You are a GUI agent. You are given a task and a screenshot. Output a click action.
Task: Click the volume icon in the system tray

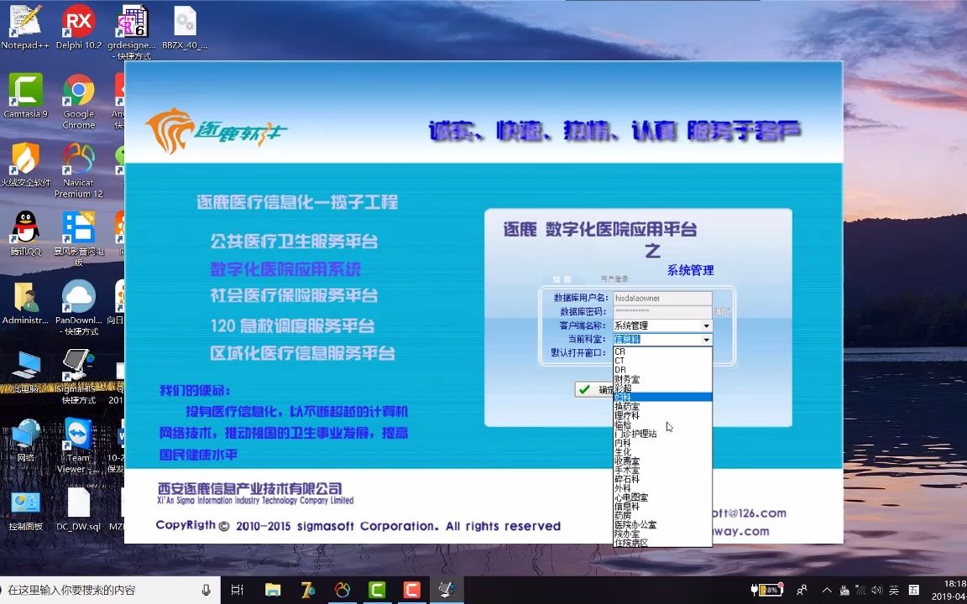876,590
